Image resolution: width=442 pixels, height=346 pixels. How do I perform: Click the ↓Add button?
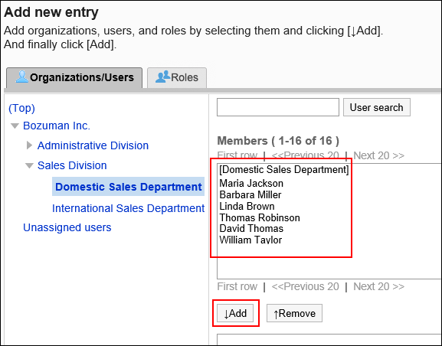pos(235,313)
